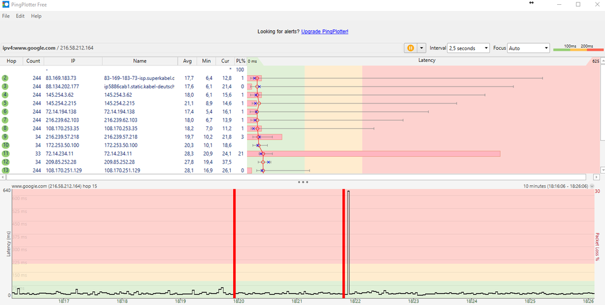Click IP cell 172.253.50.100
This screenshot has width=605, height=305.
tap(62, 145)
